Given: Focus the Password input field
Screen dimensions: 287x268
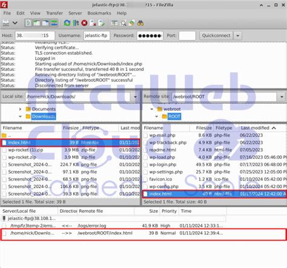Looking at the screenshot, I should coord(150,36).
